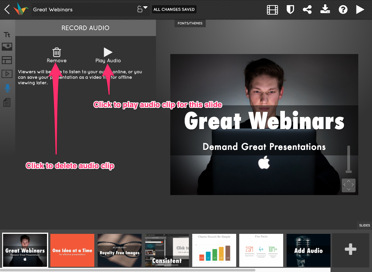Share the presentation via the share icon

[307, 10]
